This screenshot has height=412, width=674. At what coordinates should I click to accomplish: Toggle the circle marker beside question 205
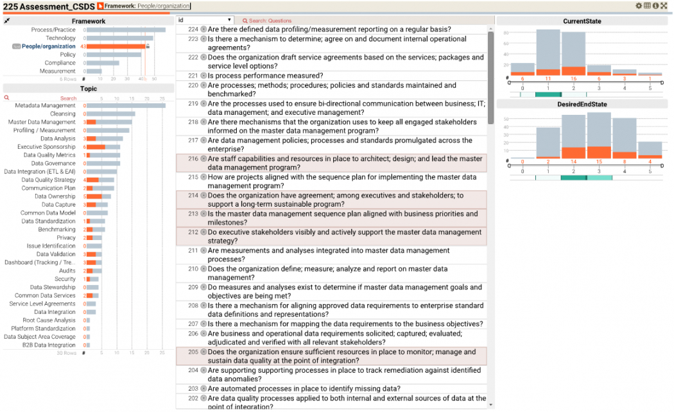pyautogui.click(x=203, y=352)
